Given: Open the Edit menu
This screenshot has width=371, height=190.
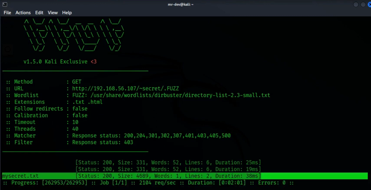Looking at the screenshot, I should pos(39,13).
